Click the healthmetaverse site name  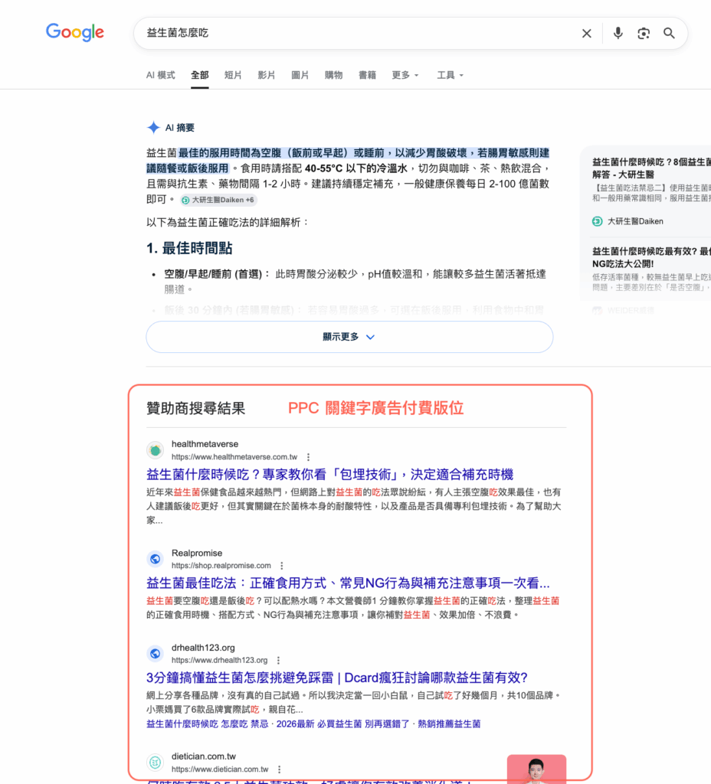coord(205,444)
